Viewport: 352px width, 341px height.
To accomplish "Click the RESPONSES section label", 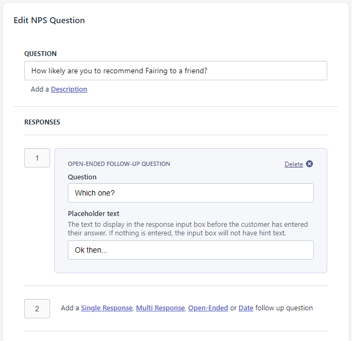I will pyautogui.click(x=42, y=122).
